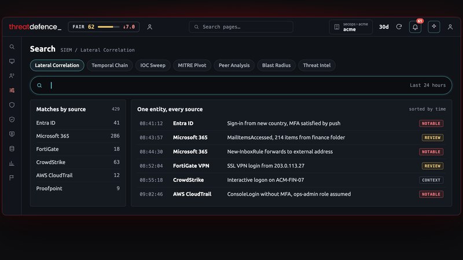
Task: Open notifications bell with 61 badge
Action: coord(415,27)
